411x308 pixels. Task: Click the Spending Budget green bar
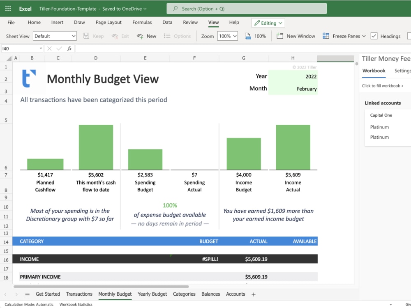click(145, 159)
